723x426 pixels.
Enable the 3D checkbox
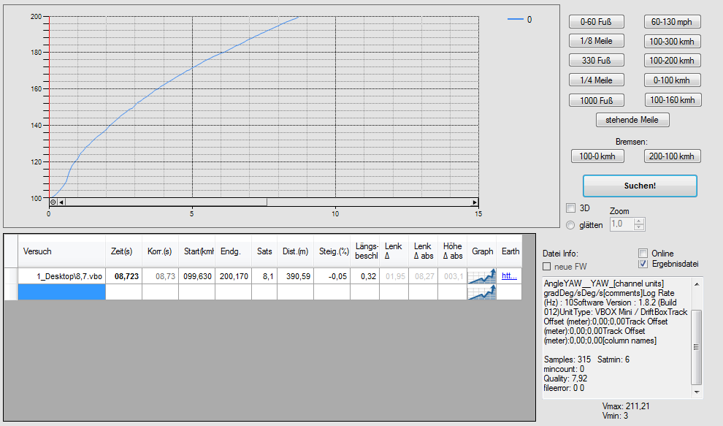pos(571,208)
